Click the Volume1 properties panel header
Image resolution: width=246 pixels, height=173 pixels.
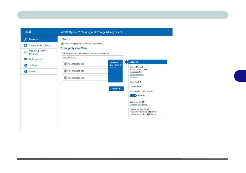148,62
